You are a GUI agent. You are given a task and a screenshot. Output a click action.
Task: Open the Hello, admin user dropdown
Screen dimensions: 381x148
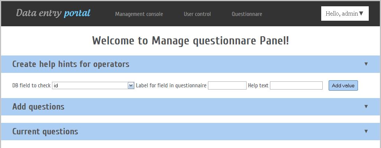345,14
